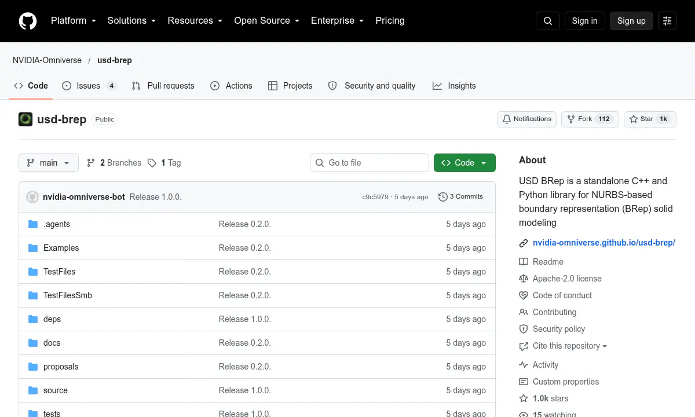
Task: Click the Examples folder icon
Action: click(x=33, y=248)
